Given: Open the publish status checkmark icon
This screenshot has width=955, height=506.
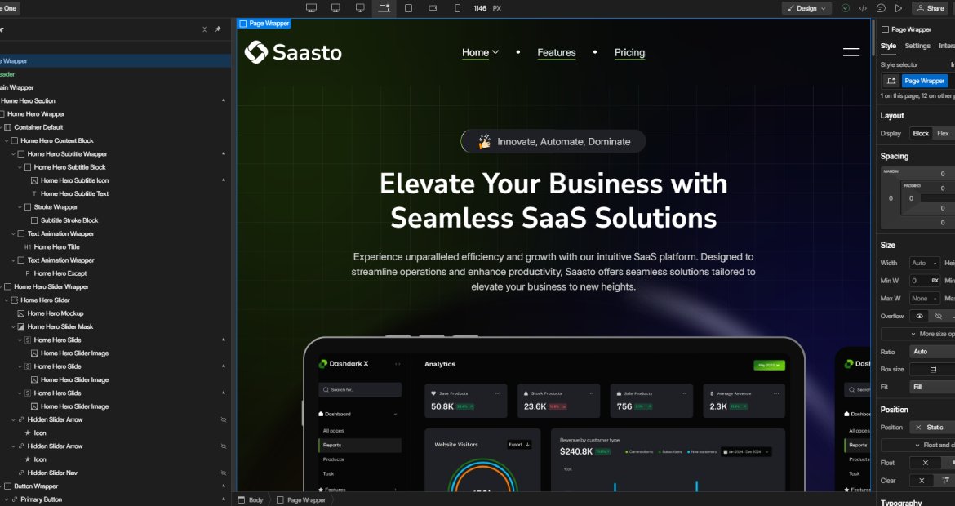Looking at the screenshot, I should (x=846, y=8).
